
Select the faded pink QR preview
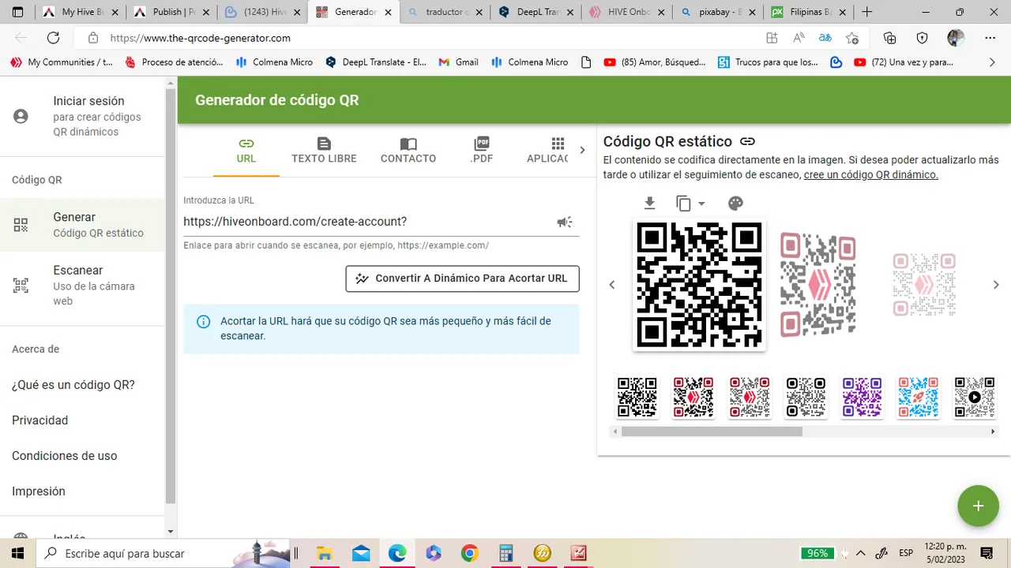click(x=924, y=285)
